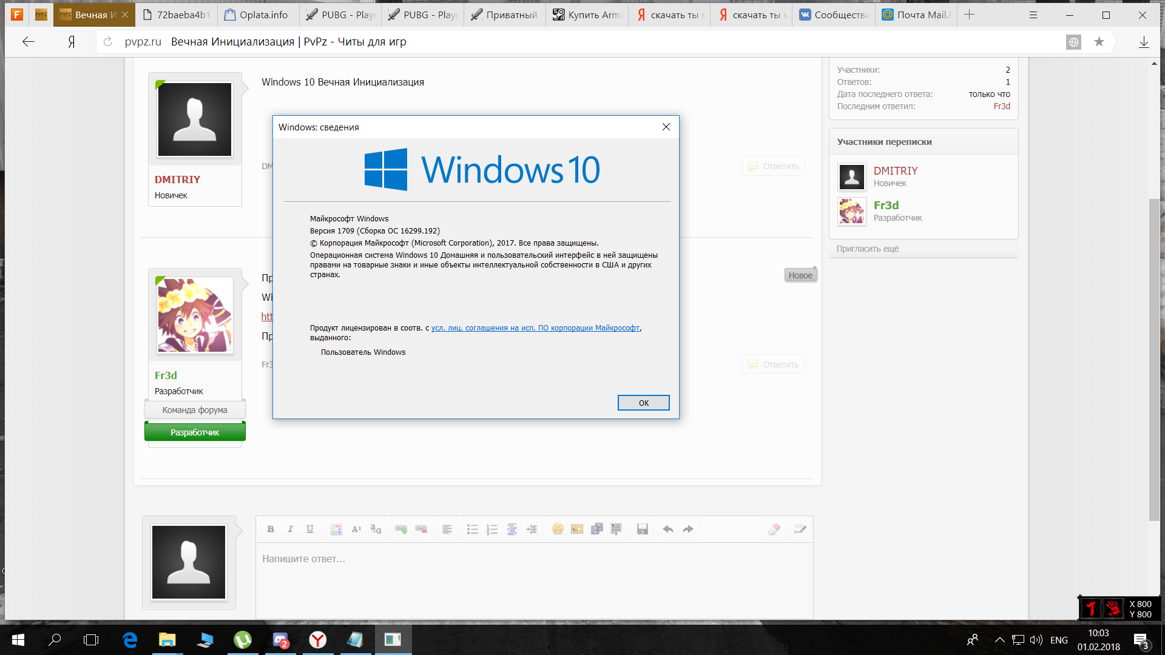The image size is (1165, 655).
Task: Open the font family dropdown
Action: (x=376, y=529)
